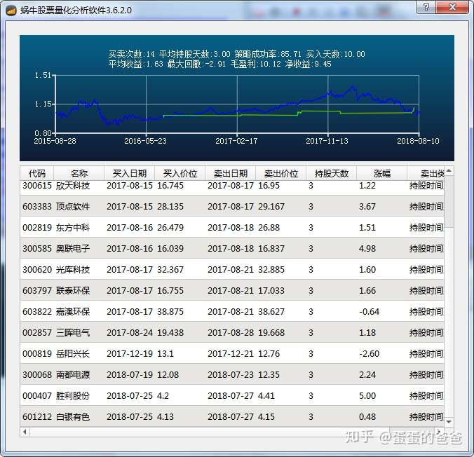Sort by 卖出日期 column header
474x457 pixels.
point(231,173)
